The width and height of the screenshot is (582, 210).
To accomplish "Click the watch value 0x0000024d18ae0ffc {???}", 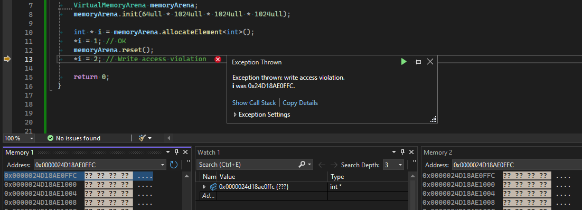I will pyautogui.click(x=254, y=187).
